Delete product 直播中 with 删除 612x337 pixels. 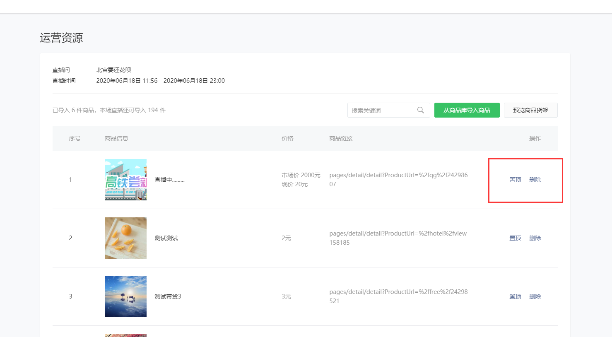point(535,180)
